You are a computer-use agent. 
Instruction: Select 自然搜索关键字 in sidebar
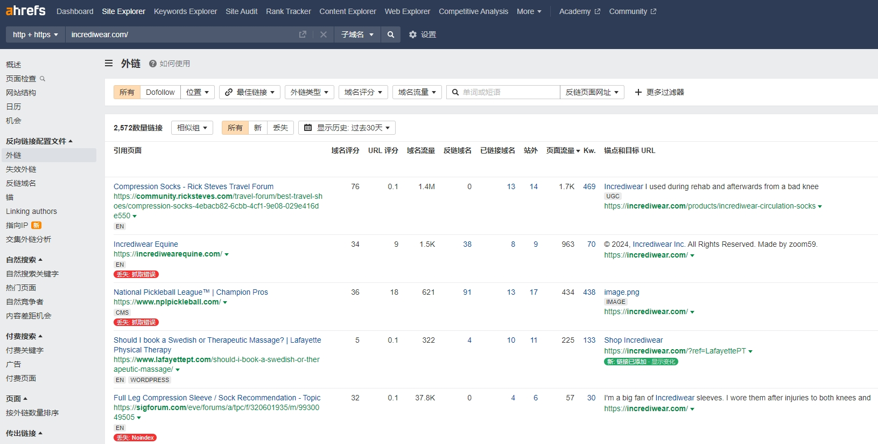[32, 274]
